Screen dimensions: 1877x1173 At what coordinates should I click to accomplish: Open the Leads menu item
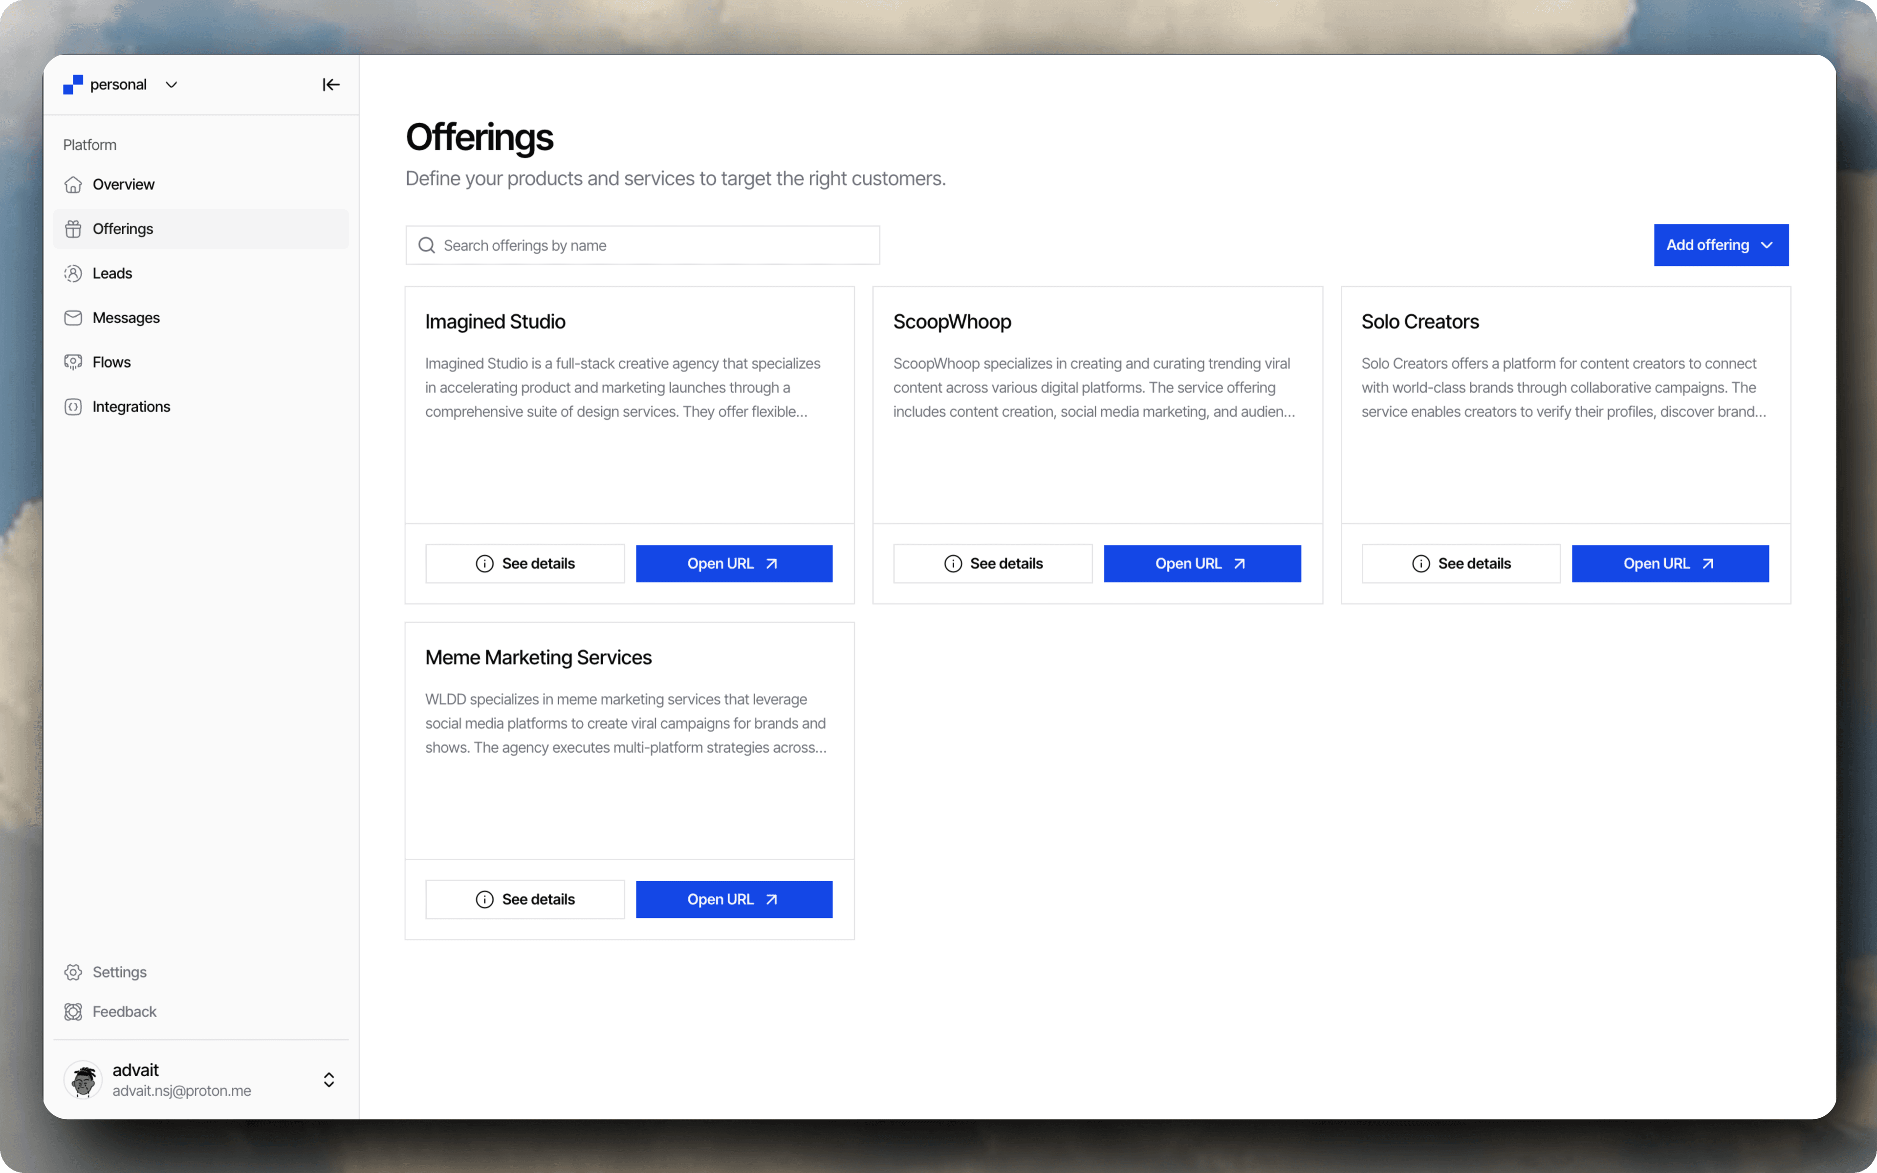point(112,273)
